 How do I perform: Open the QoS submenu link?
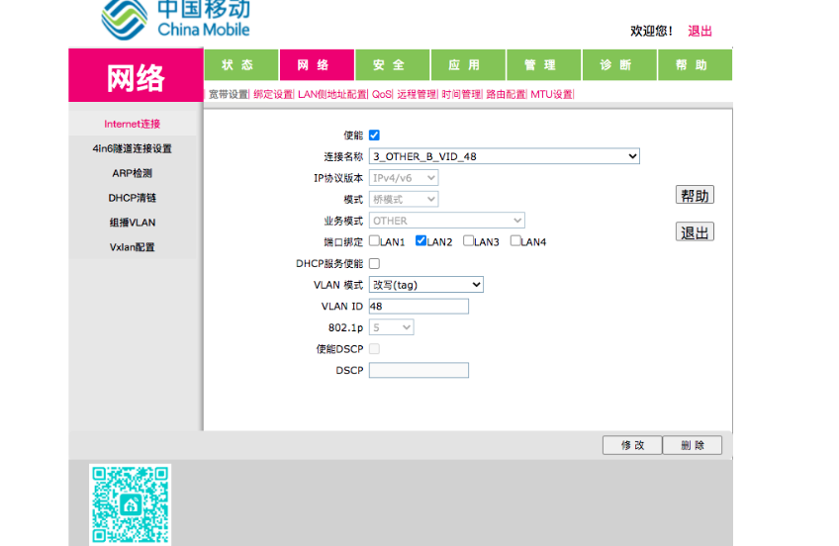pos(382,95)
